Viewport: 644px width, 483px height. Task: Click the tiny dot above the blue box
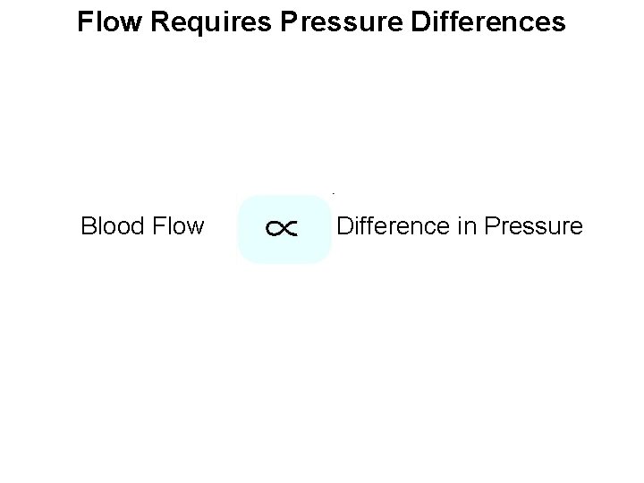tap(333, 193)
